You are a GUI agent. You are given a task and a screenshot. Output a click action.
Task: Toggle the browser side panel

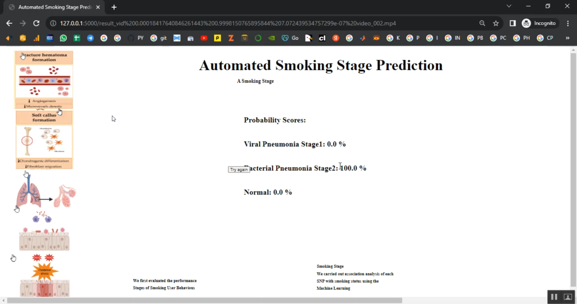(512, 23)
